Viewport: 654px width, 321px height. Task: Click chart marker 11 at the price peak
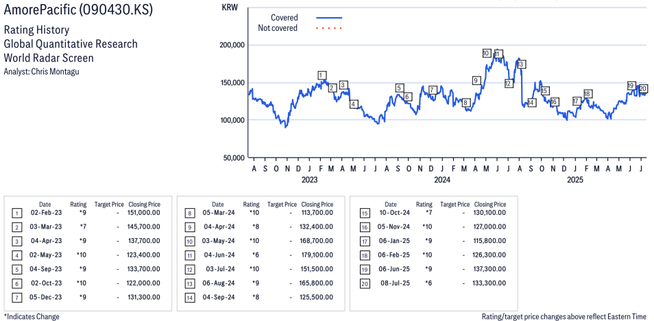[498, 54]
